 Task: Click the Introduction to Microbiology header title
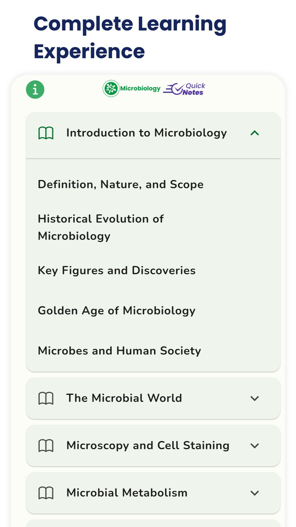pos(147,133)
